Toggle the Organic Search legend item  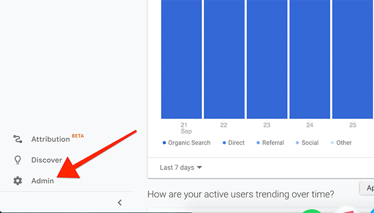[x=186, y=143]
